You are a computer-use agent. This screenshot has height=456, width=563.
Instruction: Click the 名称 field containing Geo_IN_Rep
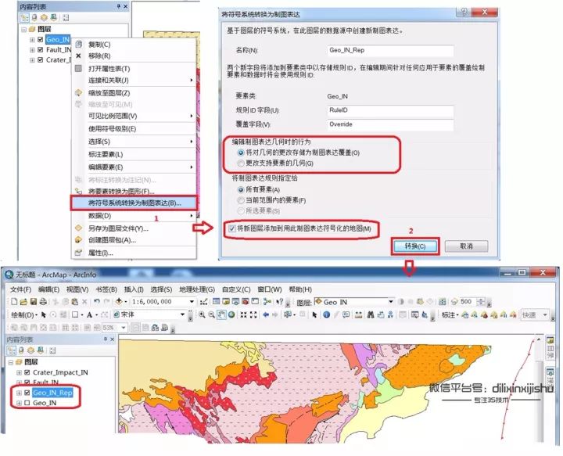coord(390,50)
